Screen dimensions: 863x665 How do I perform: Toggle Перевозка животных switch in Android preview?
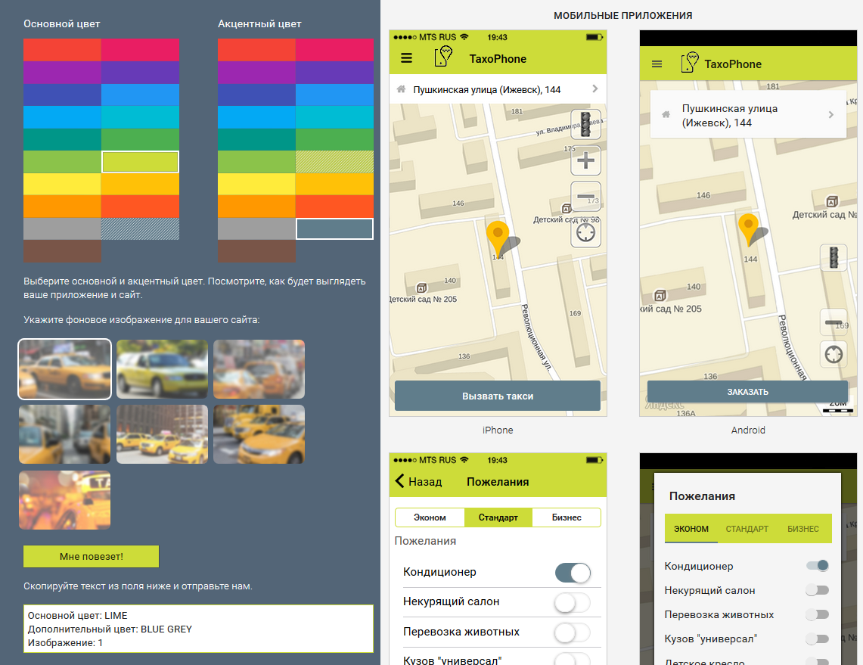point(817,614)
